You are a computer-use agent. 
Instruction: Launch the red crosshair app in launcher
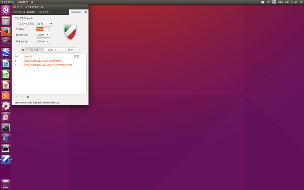pos(6,117)
